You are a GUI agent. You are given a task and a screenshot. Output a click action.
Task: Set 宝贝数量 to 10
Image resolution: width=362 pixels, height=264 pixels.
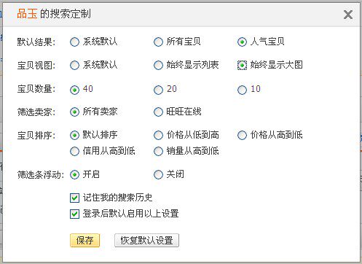coord(242,90)
